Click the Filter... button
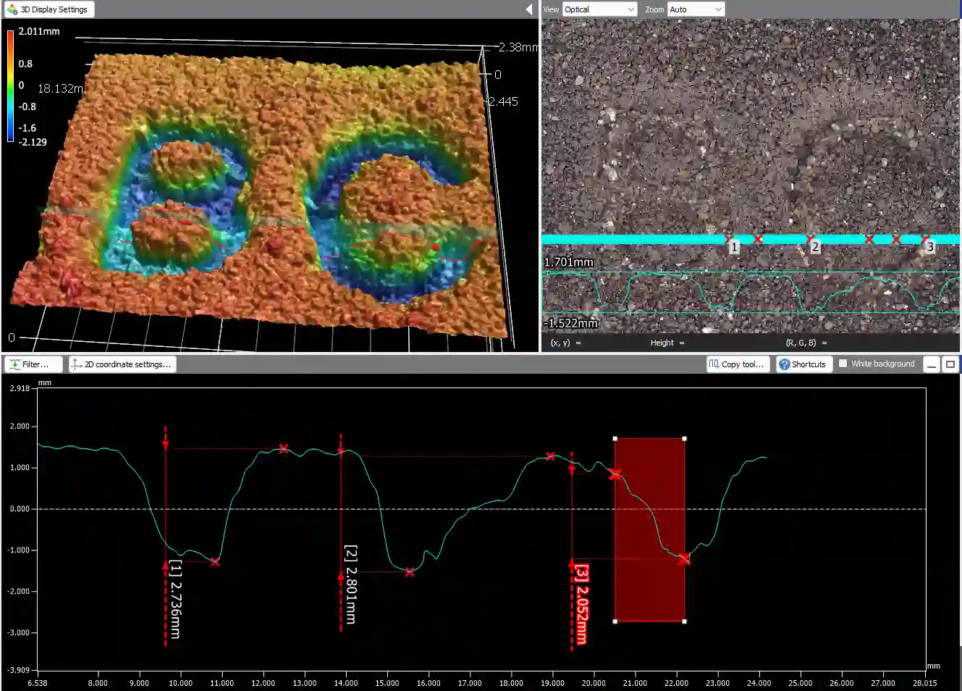The width and height of the screenshot is (962, 691). point(33,364)
